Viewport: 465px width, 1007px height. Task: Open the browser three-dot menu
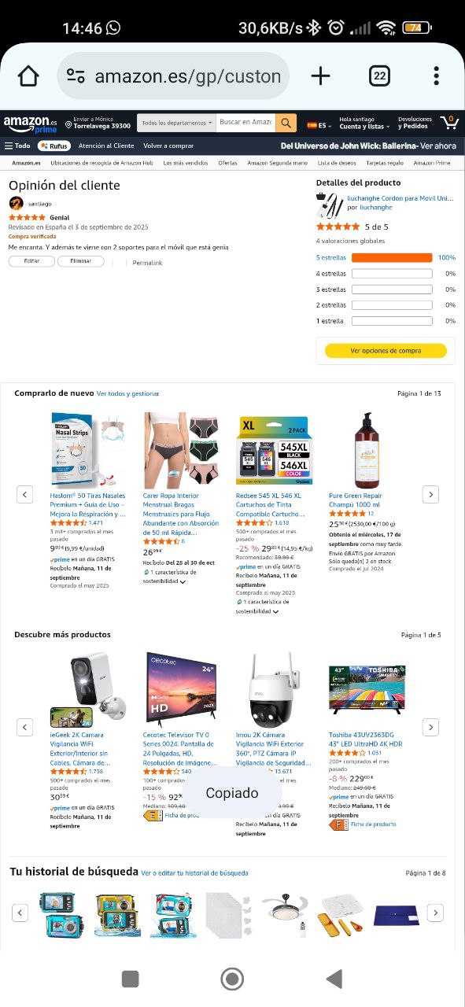pyautogui.click(x=436, y=76)
